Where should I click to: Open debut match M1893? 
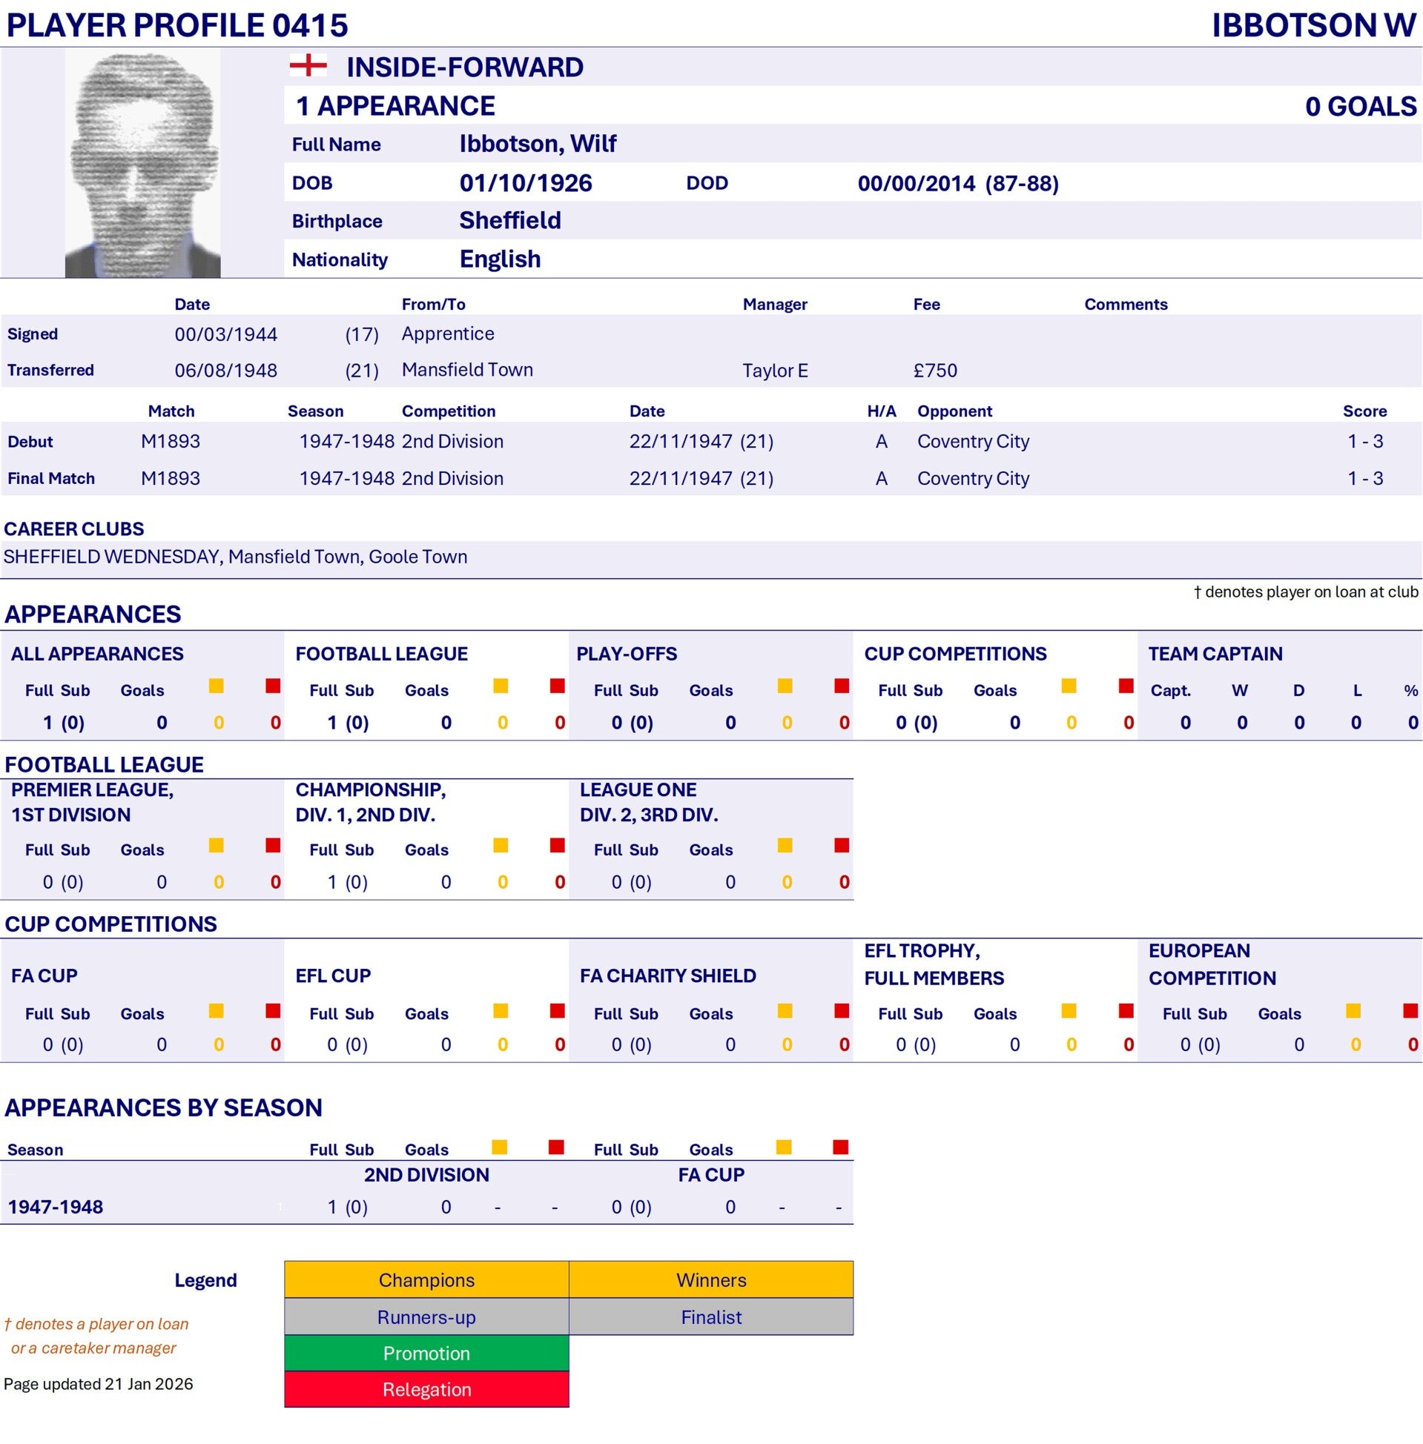click(x=171, y=442)
